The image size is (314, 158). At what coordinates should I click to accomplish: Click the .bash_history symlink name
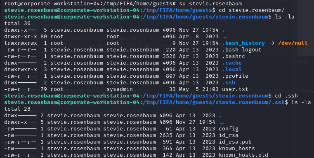coord(243,43)
